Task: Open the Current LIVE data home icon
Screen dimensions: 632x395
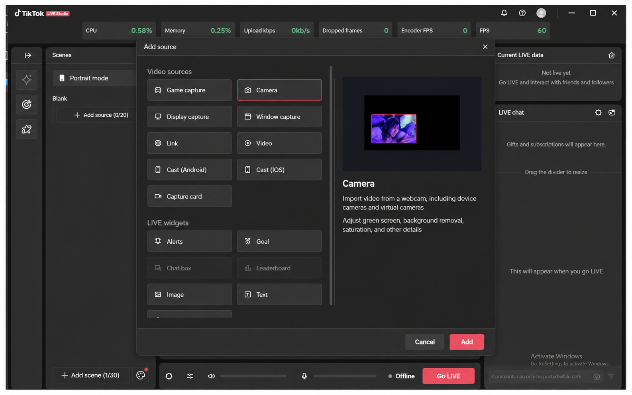Action: (611, 55)
